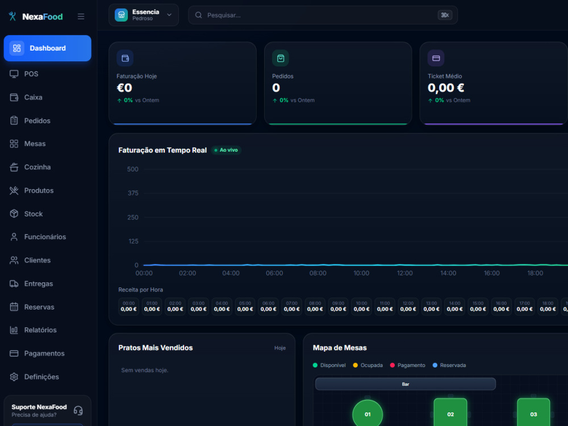
Task: Click the 500 axis label on chart
Action: point(132,169)
